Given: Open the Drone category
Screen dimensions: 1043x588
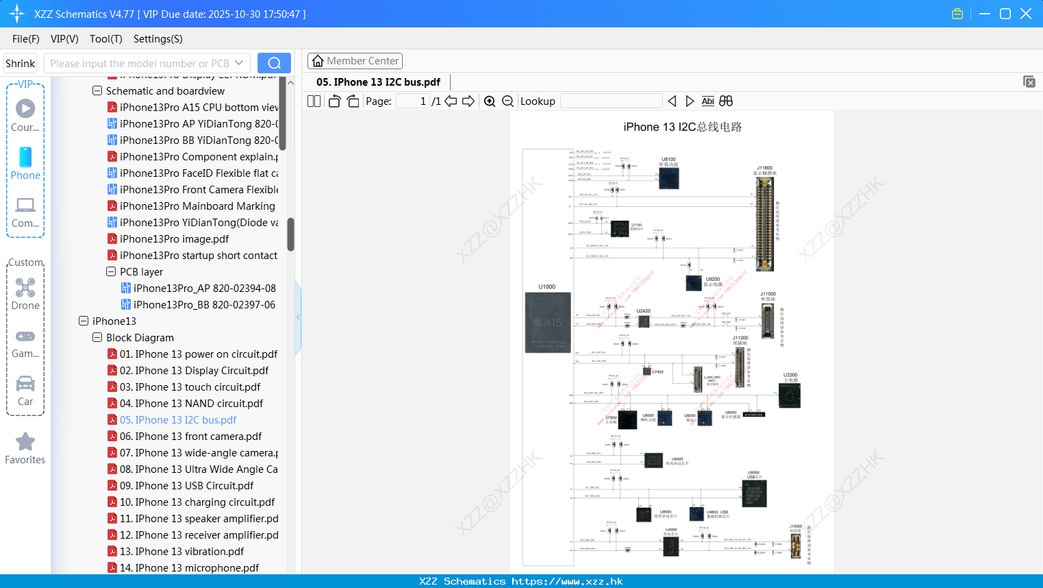Looking at the screenshot, I should coord(25,294).
